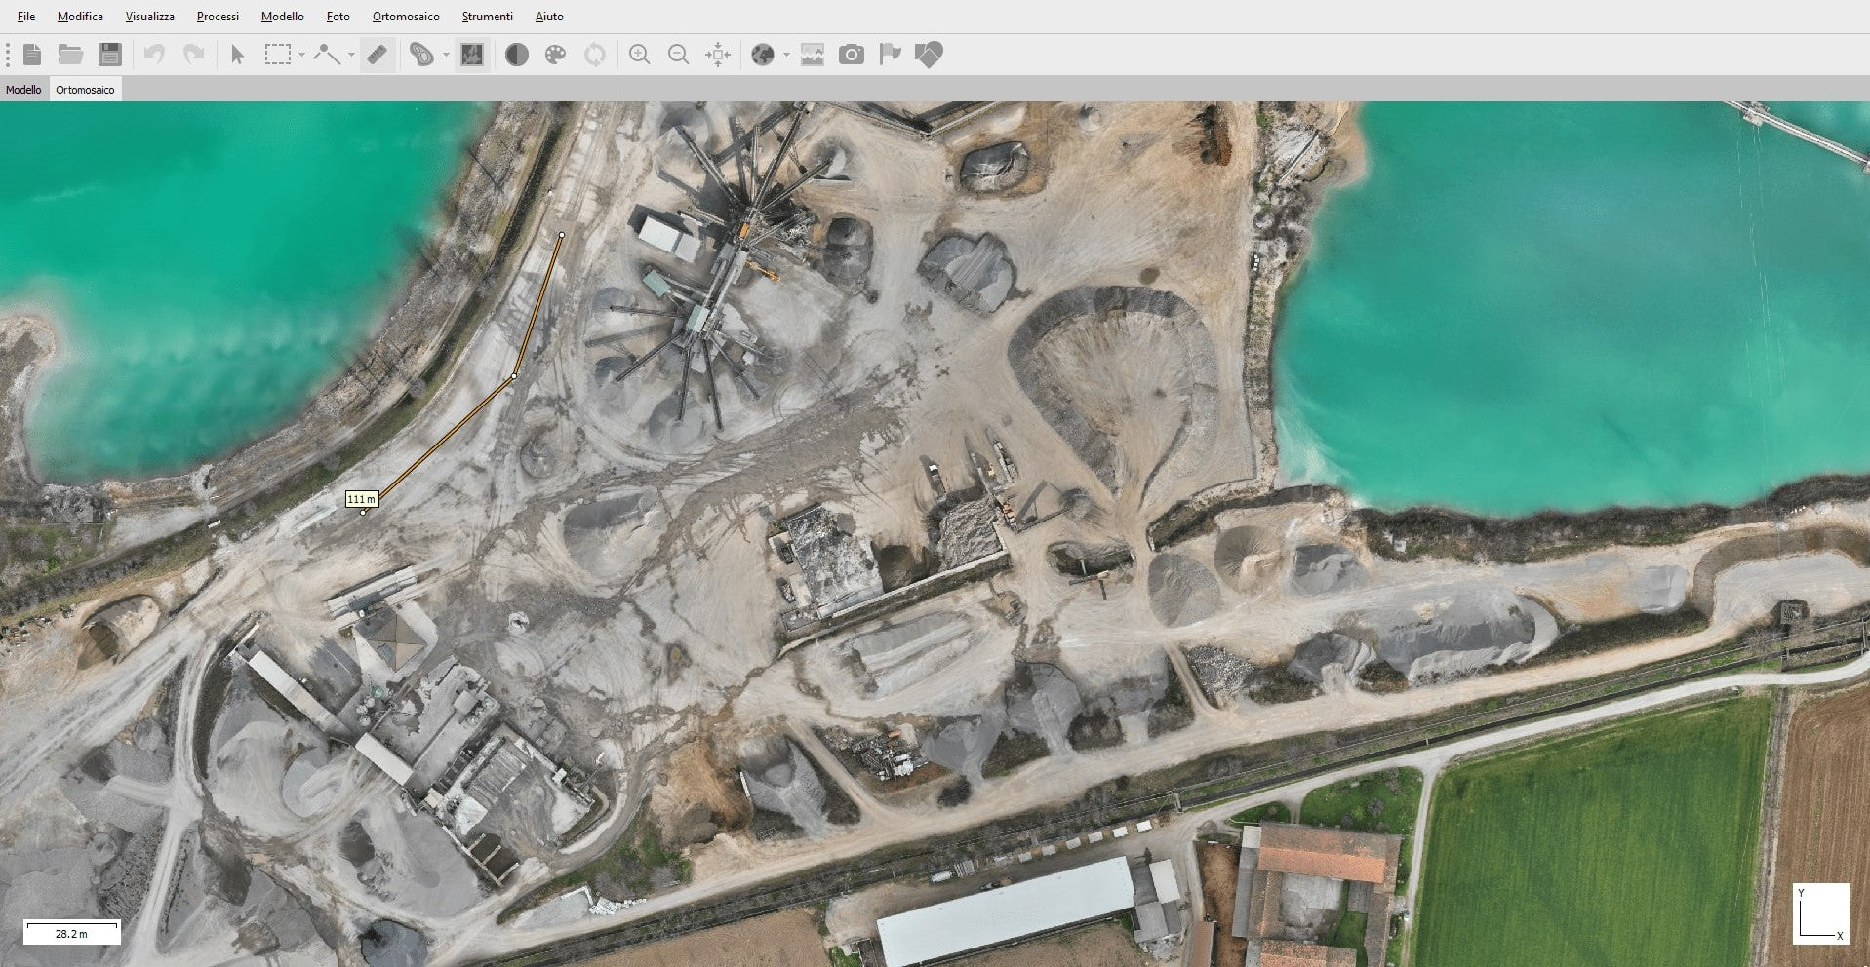Click the Save project icon
Viewport: 1870px width, 967px height.
(x=110, y=55)
